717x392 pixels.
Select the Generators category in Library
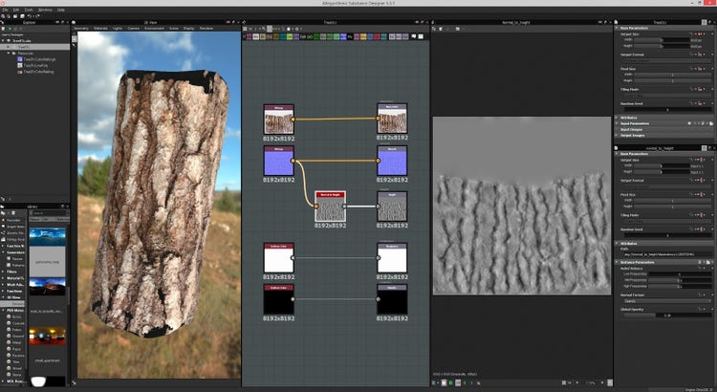tap(15, 252)
